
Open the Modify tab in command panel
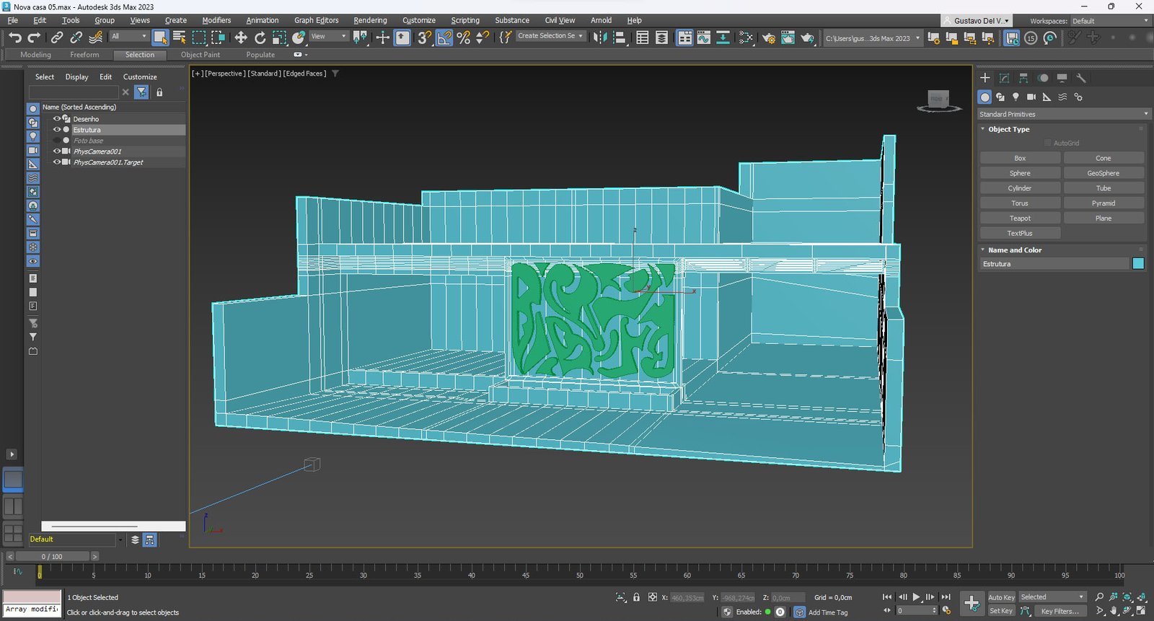1004,78
